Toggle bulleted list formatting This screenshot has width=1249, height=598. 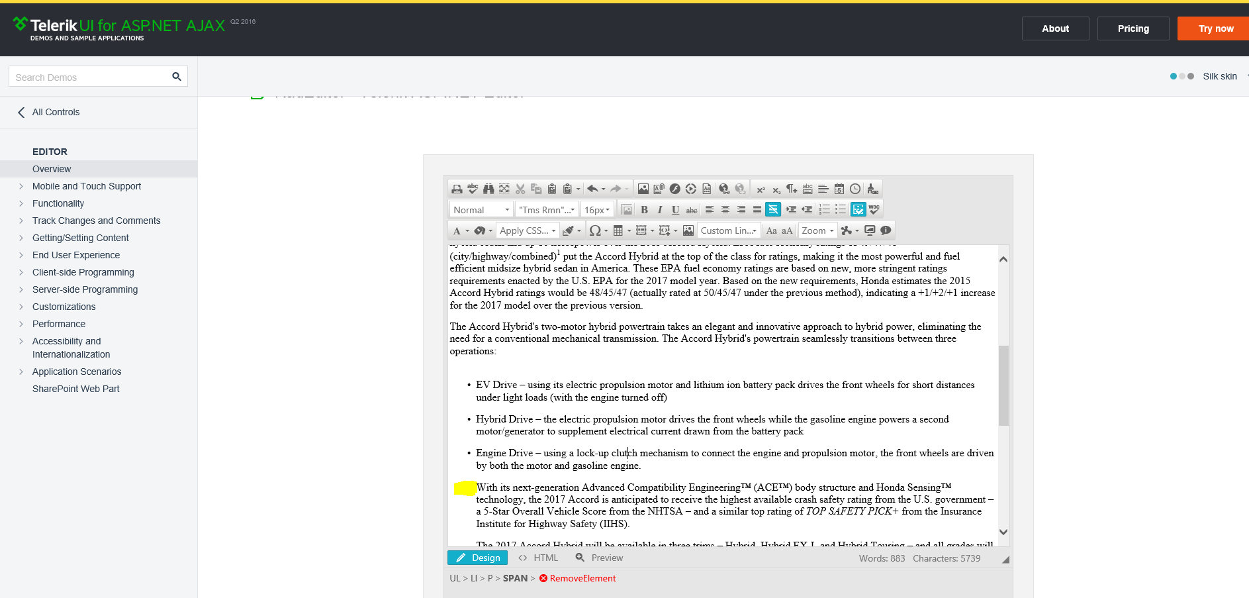coord(841,210)
